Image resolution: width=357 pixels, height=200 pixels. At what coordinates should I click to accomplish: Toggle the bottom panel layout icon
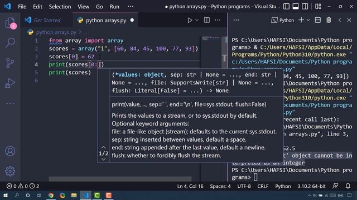296,6
